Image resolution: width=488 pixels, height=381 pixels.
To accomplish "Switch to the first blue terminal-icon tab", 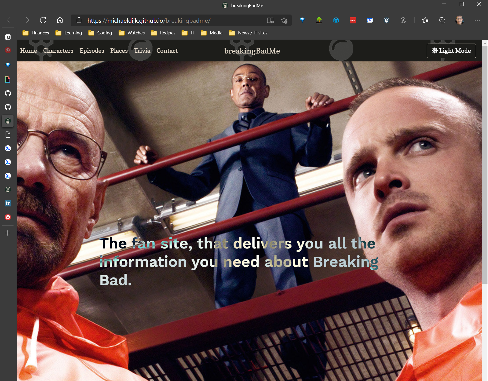I will tap(8, 148).
